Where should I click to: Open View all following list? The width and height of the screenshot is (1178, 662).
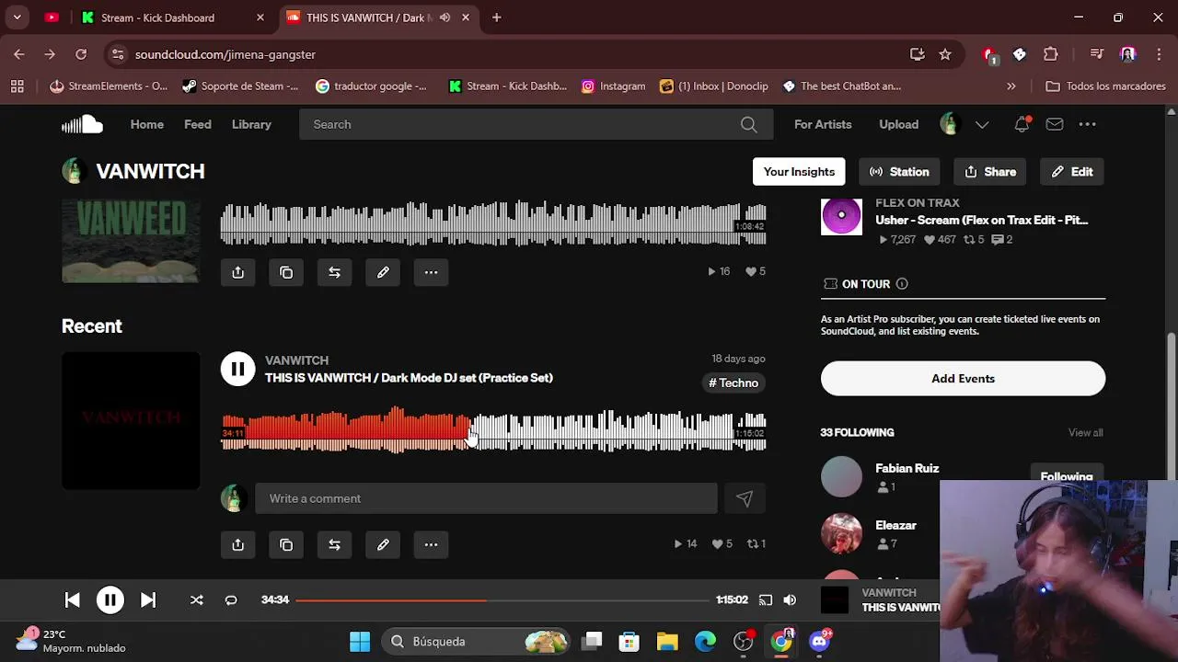tap(1085, 432)
